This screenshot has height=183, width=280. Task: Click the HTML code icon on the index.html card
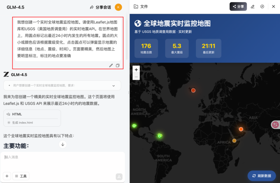pos(9,114)
